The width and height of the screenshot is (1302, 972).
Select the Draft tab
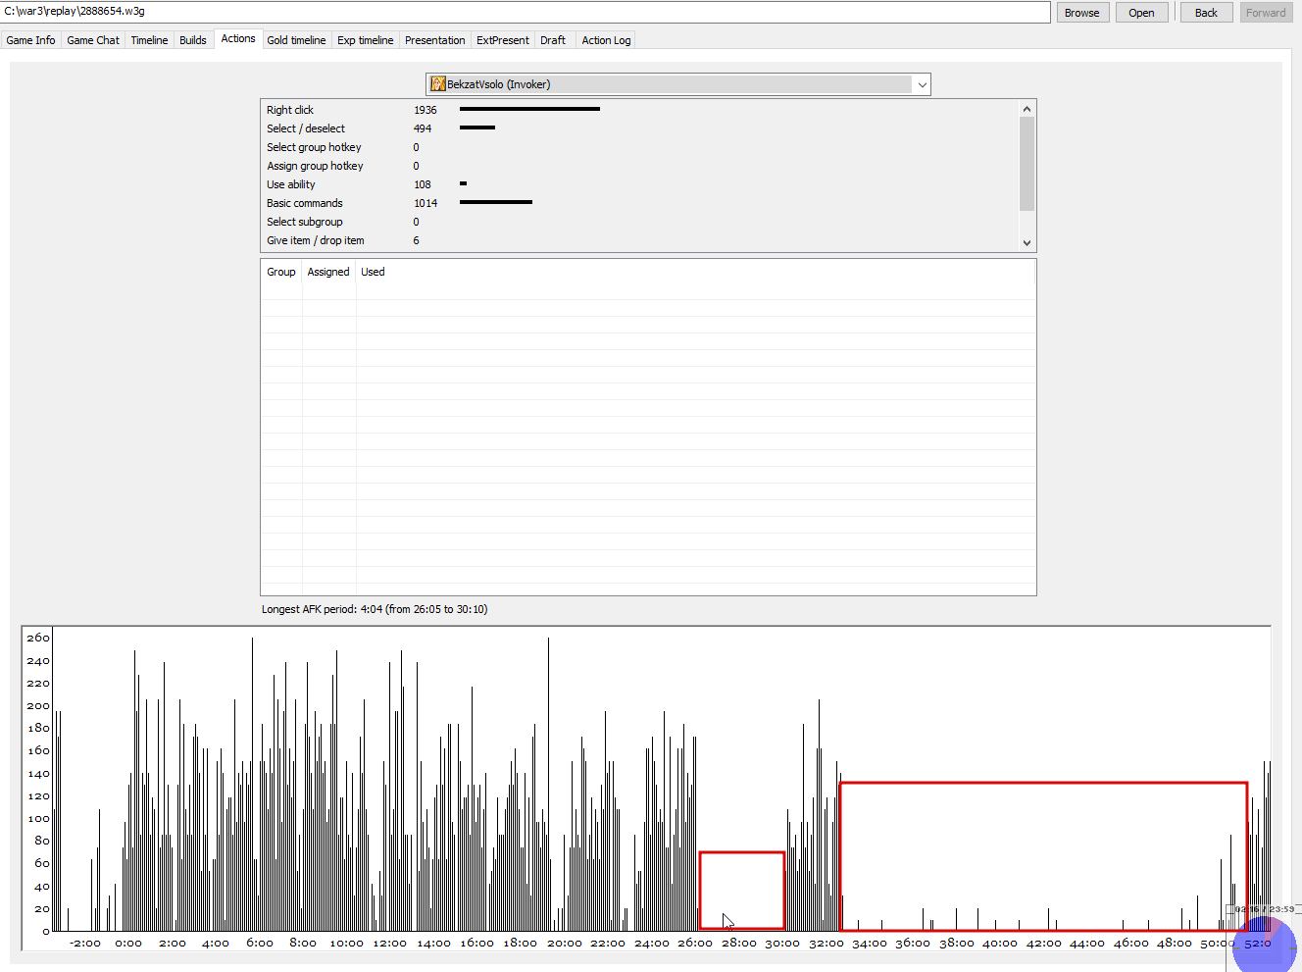click(553, 40)
